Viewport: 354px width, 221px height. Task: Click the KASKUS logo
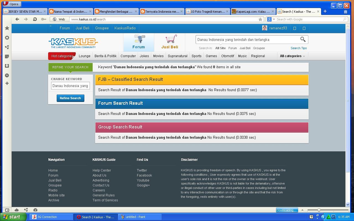(x=73, y=43)
